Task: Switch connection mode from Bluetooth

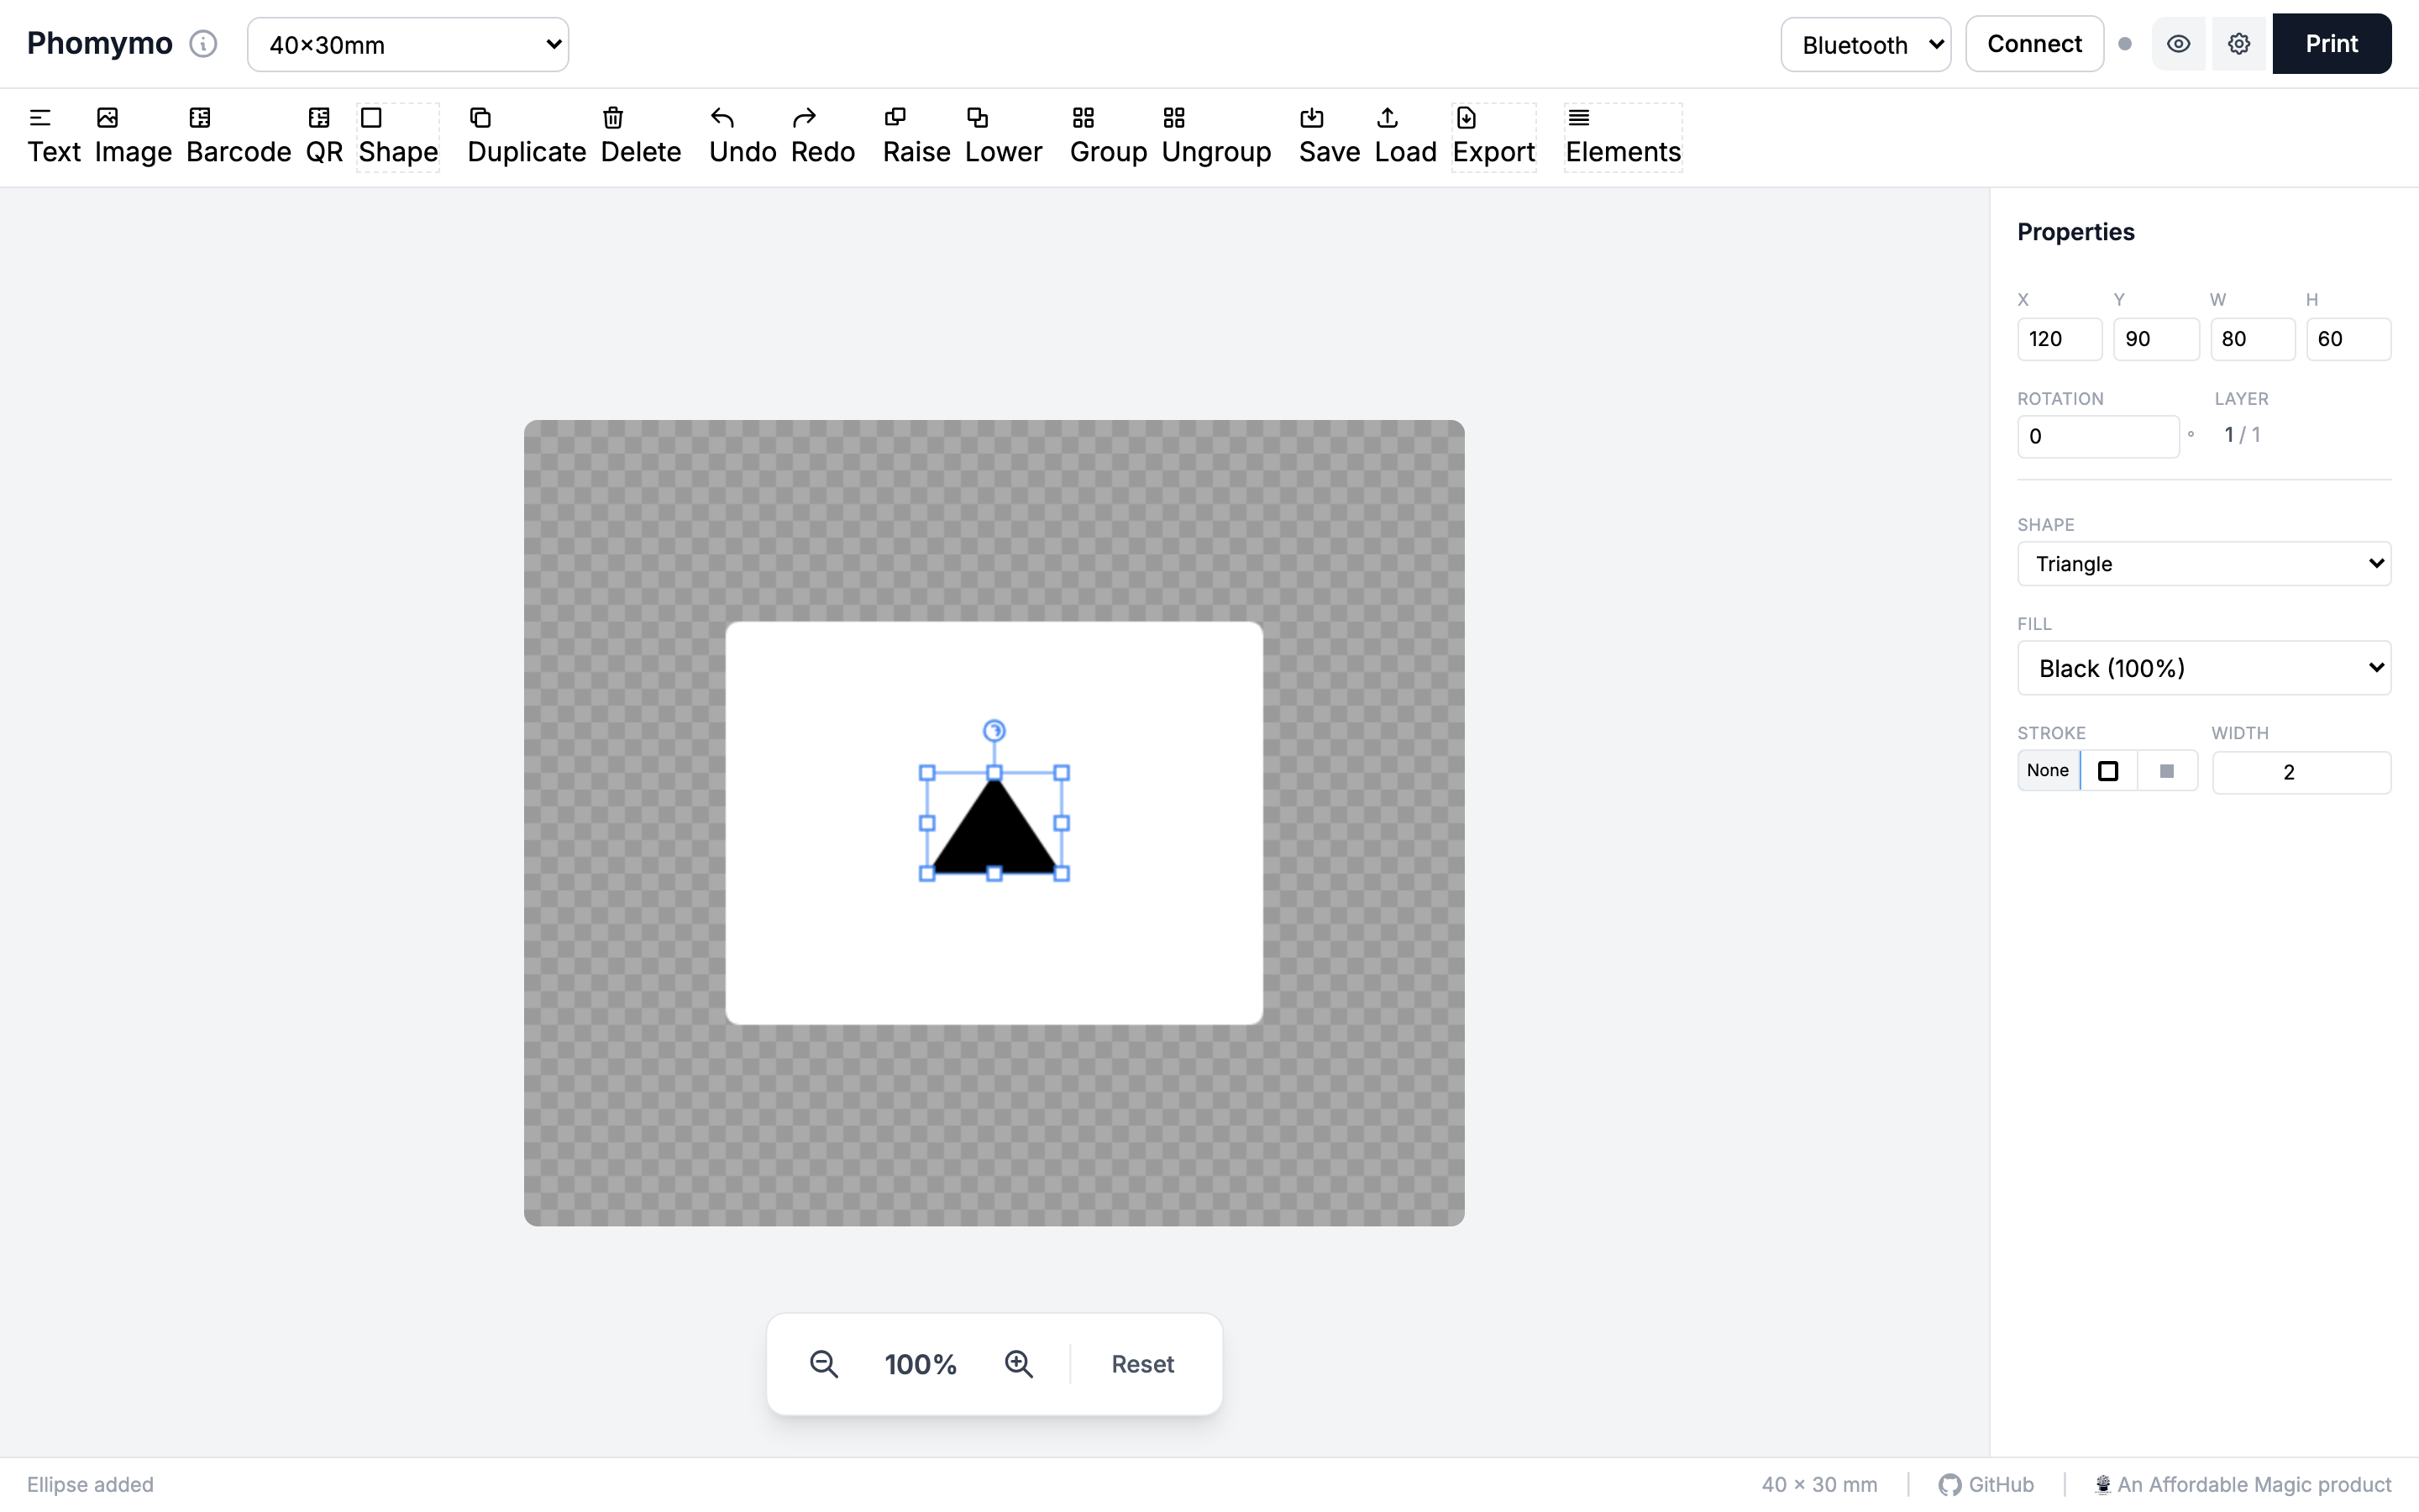Action: (1865, 44)
